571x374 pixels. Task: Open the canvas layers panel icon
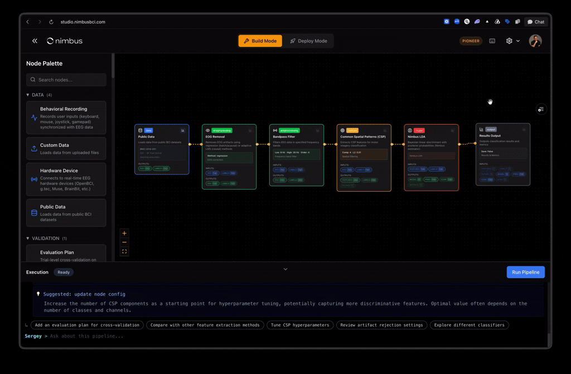click(x=541, y=109)
